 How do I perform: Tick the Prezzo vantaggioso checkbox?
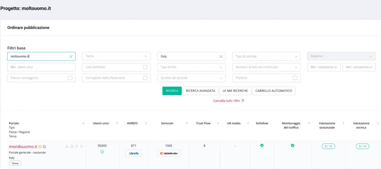70,78
